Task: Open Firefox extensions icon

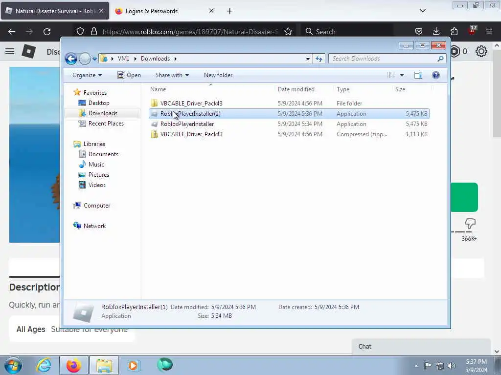Action: coord(454,31)
